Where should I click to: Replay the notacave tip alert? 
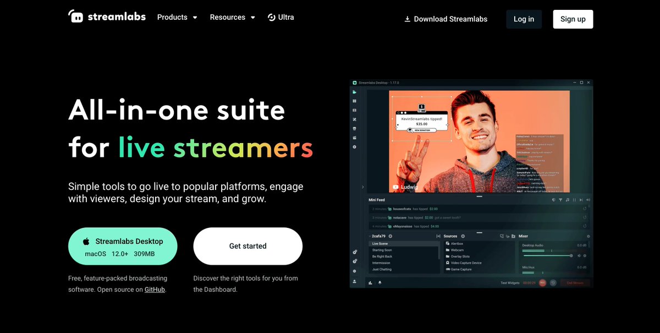[x=585, y=217]
